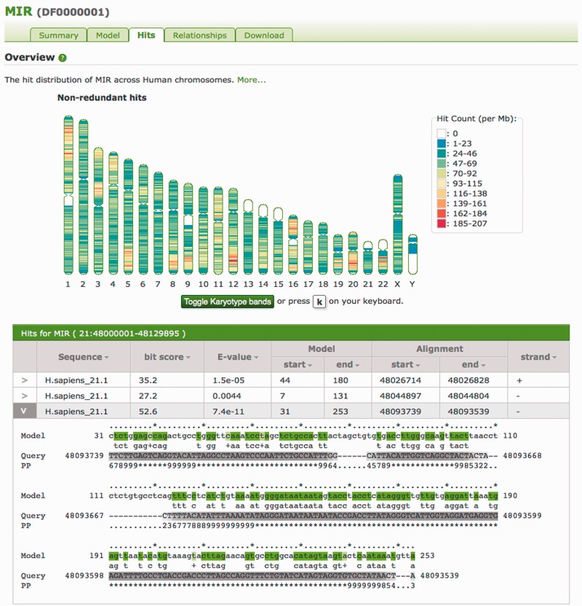
Task: Sort by Alignment start column
Action: coord(405,364)
